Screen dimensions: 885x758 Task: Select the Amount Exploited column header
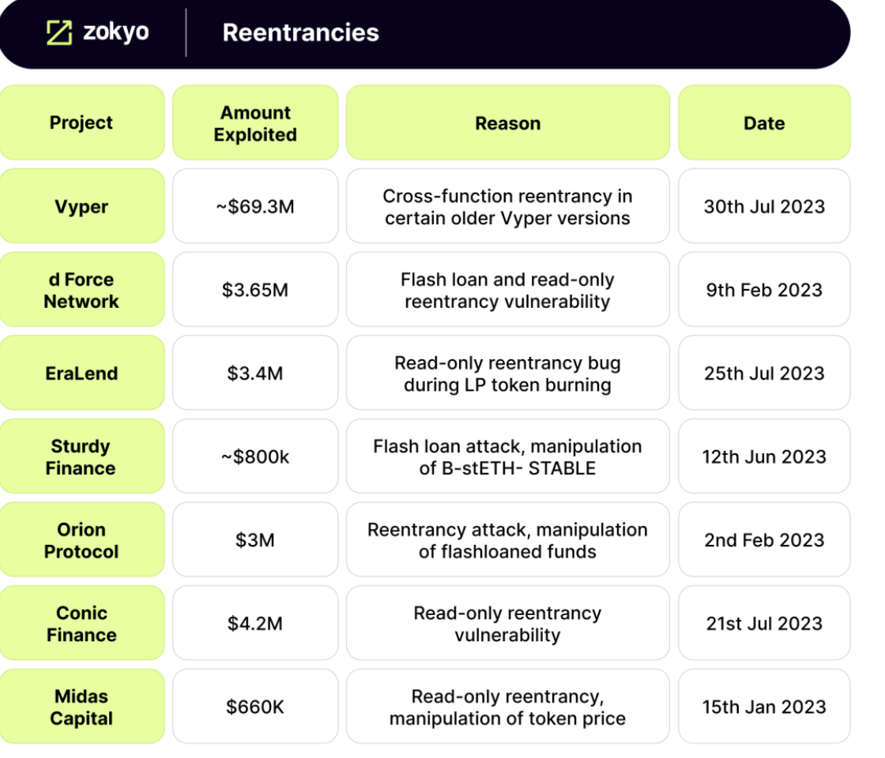click(x=255, y=123)
